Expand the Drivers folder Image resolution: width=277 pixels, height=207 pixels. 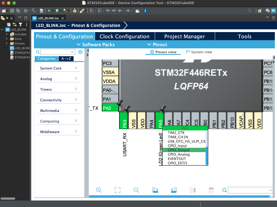[x=7, y=43]
